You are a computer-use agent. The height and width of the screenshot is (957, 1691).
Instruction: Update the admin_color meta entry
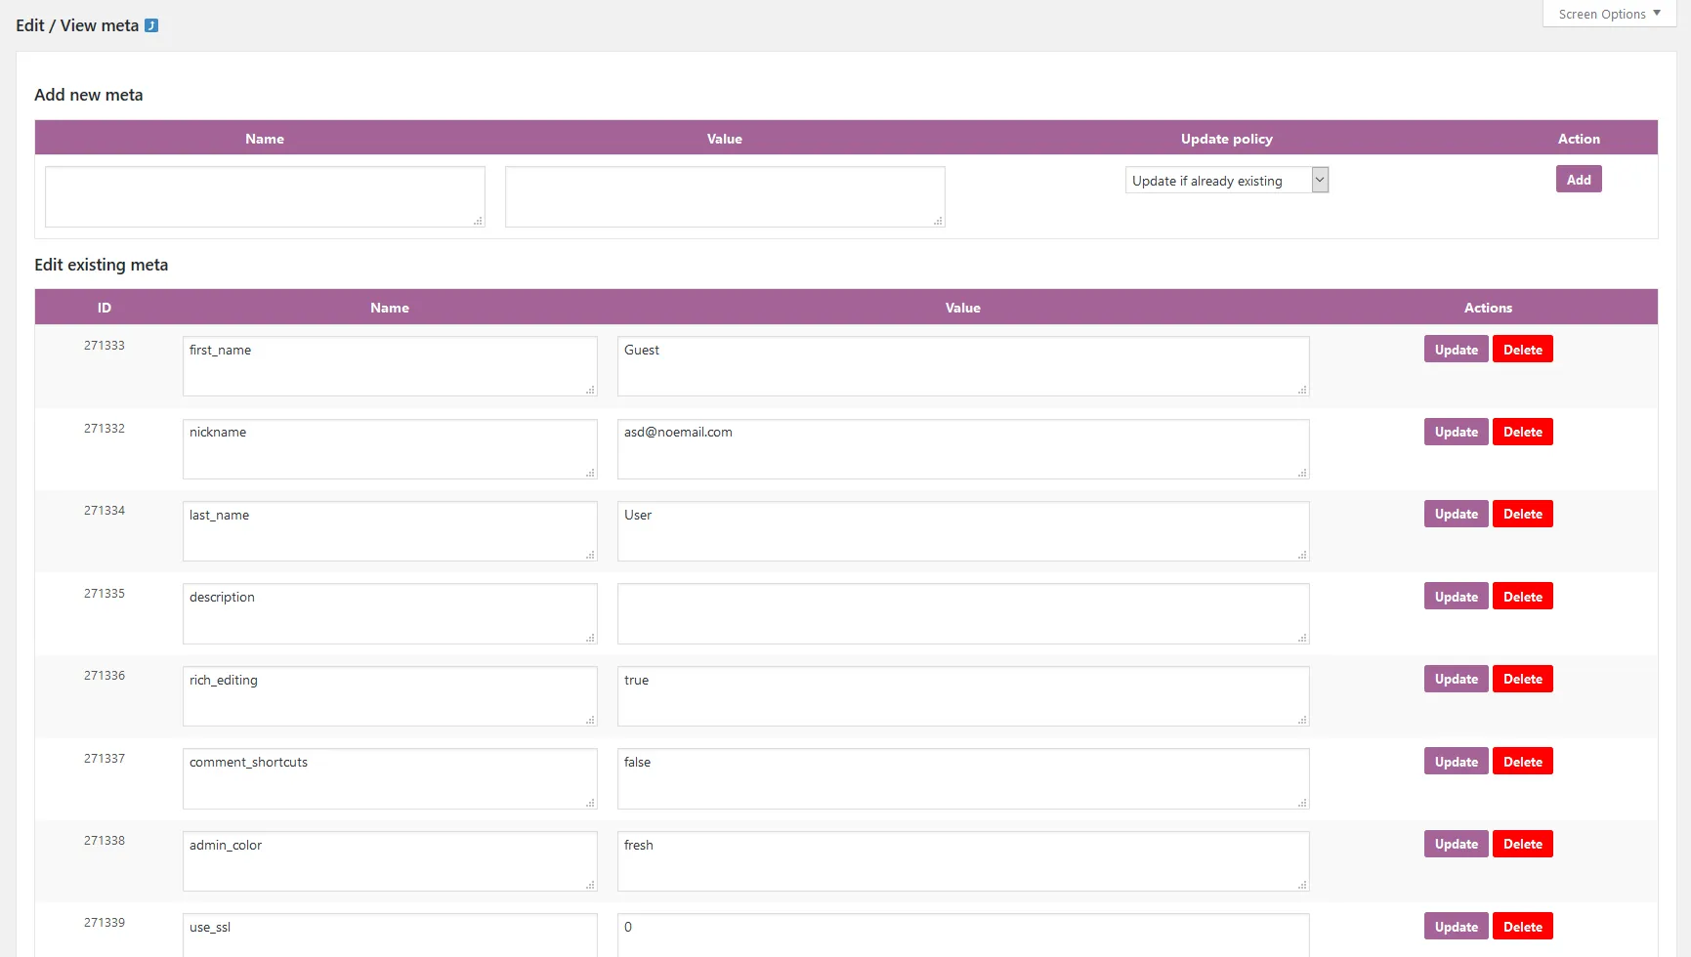pyautogui.click(x=1455, y=843)
